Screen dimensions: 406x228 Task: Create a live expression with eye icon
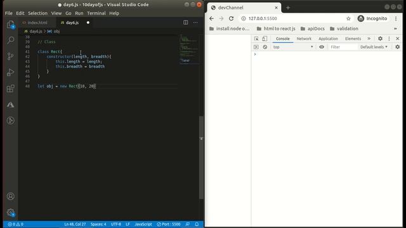tap(322, 47)
